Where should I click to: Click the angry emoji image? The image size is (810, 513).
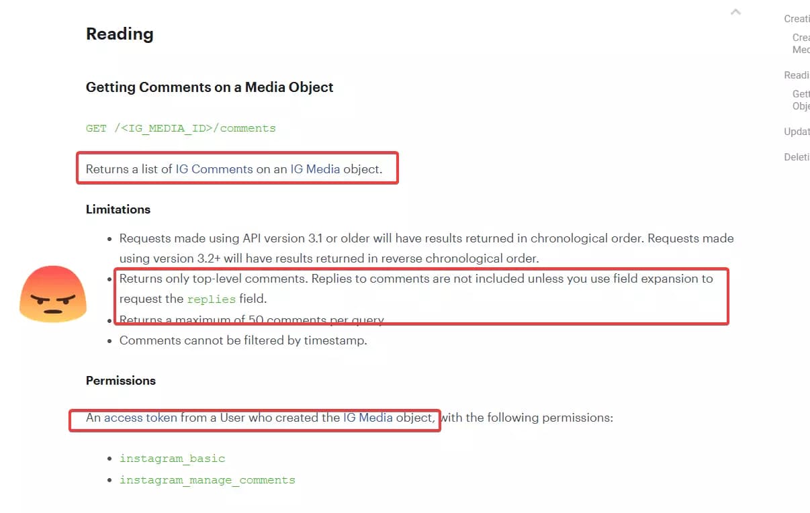[x=52, y=293]
